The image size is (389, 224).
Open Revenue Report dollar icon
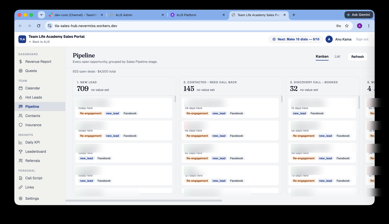coord(21,62)
